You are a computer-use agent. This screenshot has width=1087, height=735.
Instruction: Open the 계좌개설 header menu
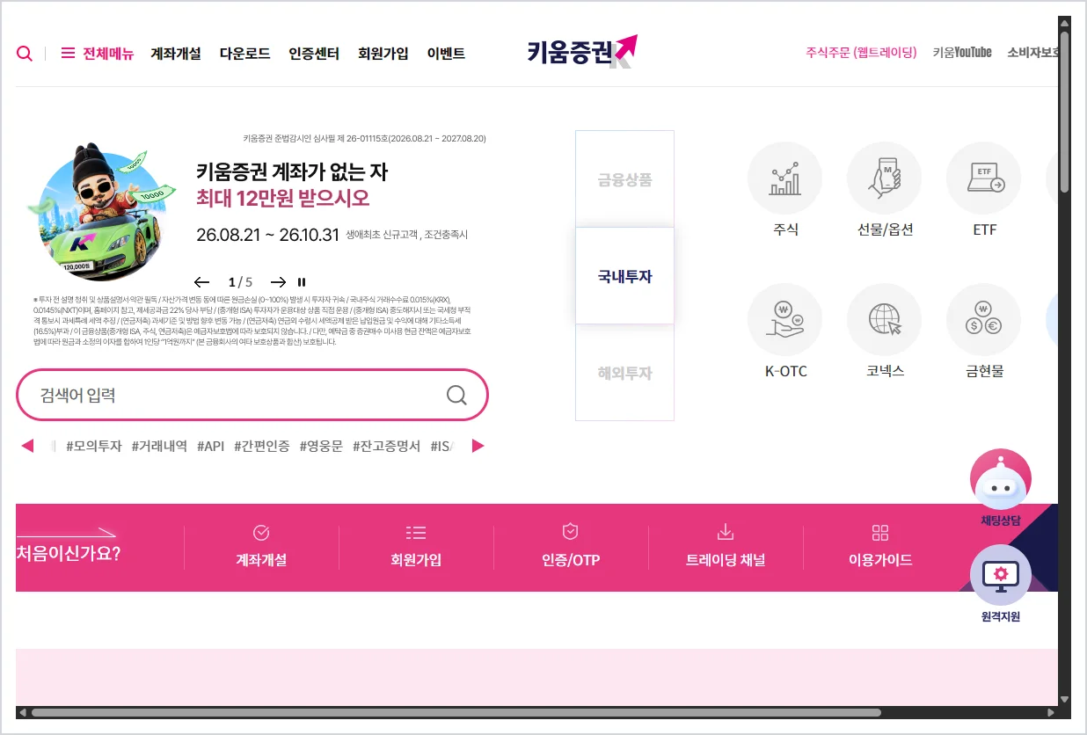pyautogui.click(x=176, y=54)
